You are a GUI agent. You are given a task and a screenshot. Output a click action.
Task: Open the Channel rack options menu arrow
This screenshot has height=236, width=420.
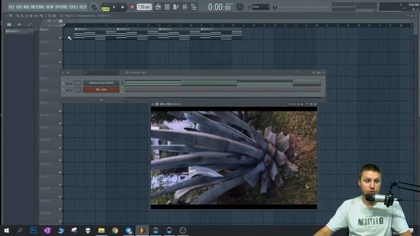click(x=63, y=73)
